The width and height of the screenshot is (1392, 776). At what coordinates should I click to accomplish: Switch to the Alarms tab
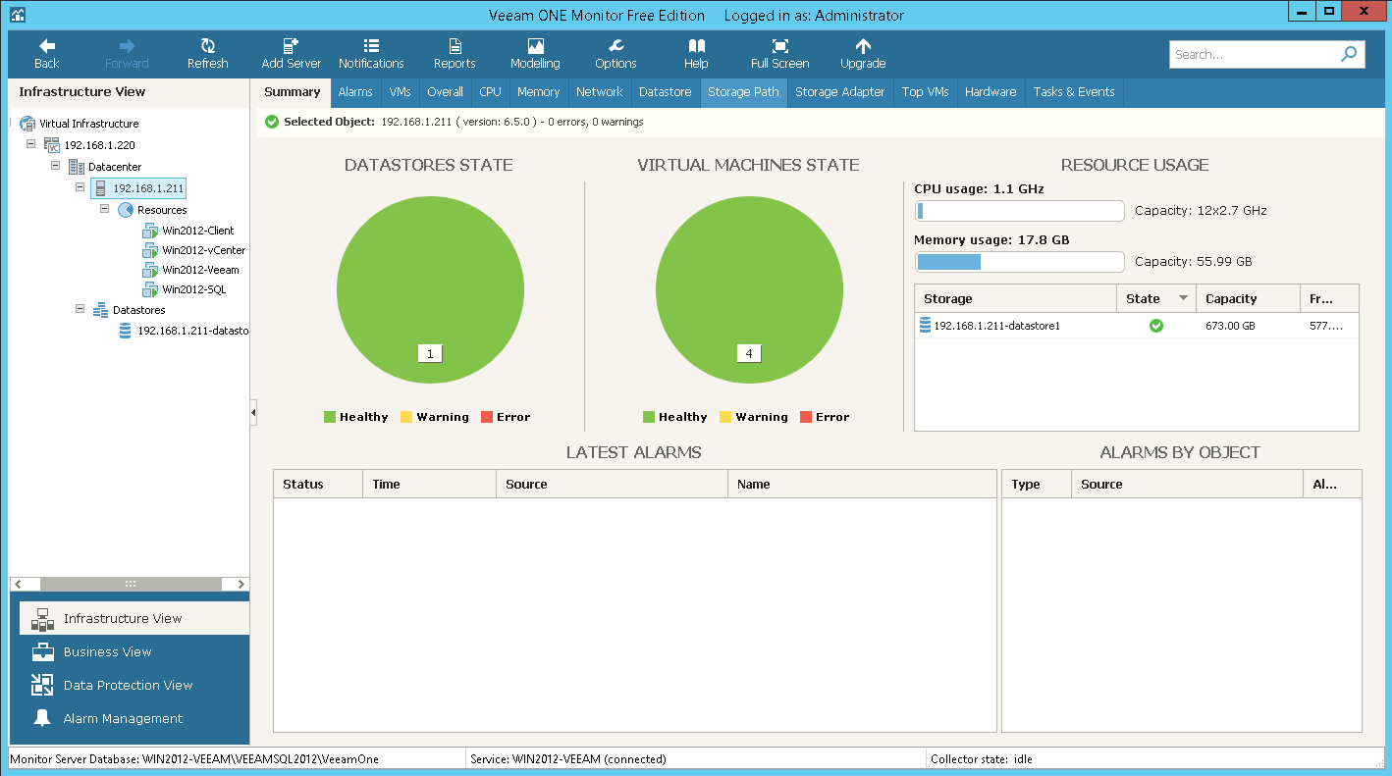[x=355, y=92]
